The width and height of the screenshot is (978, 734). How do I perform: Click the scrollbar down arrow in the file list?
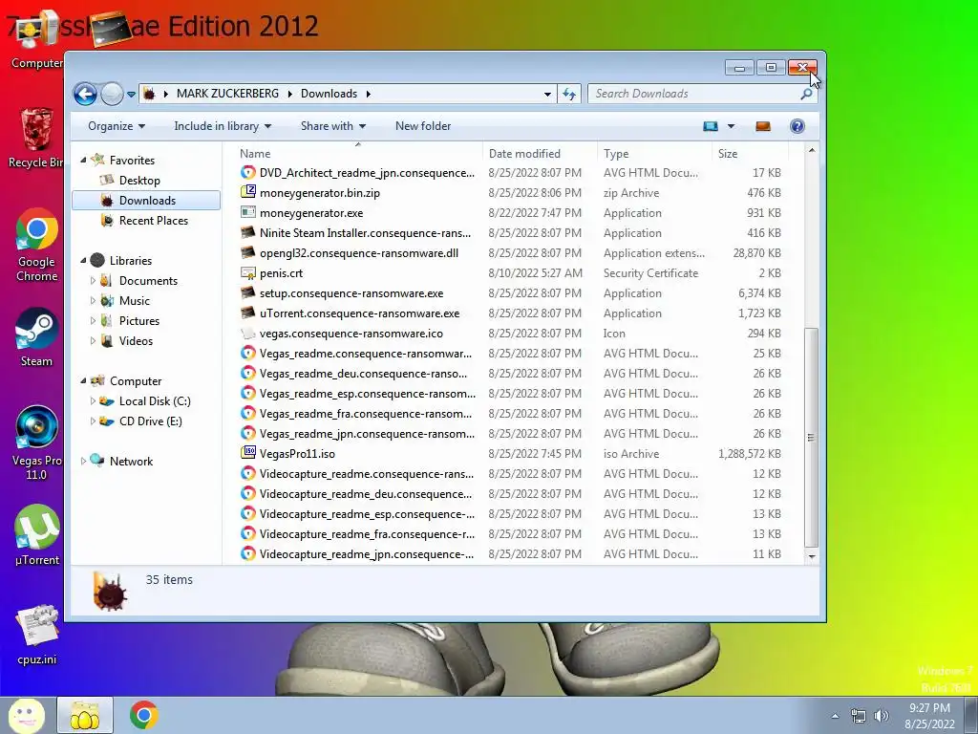click(812, 555)
